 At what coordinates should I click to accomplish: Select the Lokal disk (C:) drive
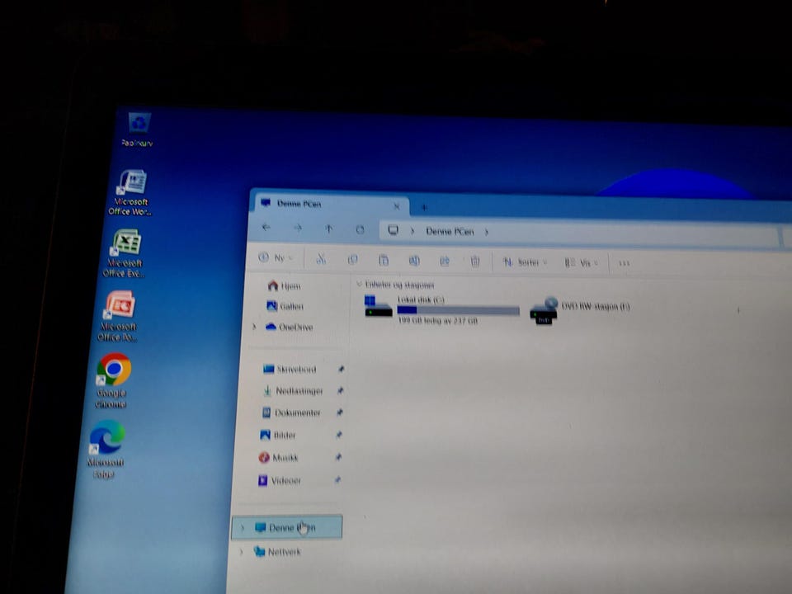441,309
